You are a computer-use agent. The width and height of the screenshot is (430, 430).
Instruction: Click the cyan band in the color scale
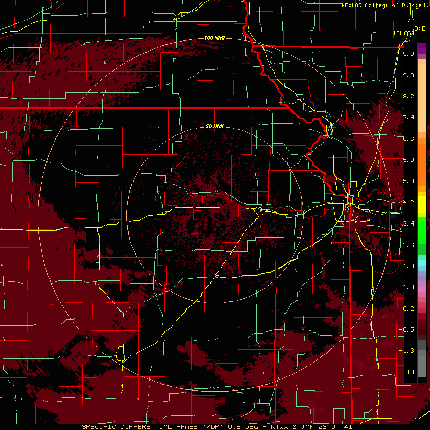point(422,262)
